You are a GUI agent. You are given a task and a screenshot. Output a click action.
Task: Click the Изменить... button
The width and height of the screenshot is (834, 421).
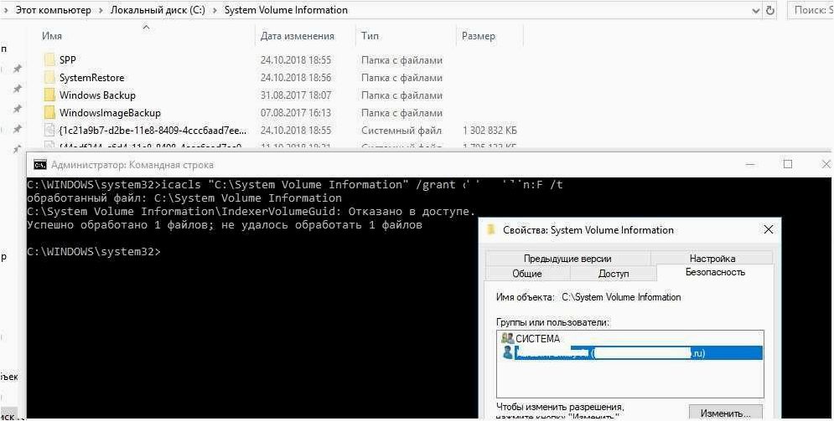click(x=726, y=413)
